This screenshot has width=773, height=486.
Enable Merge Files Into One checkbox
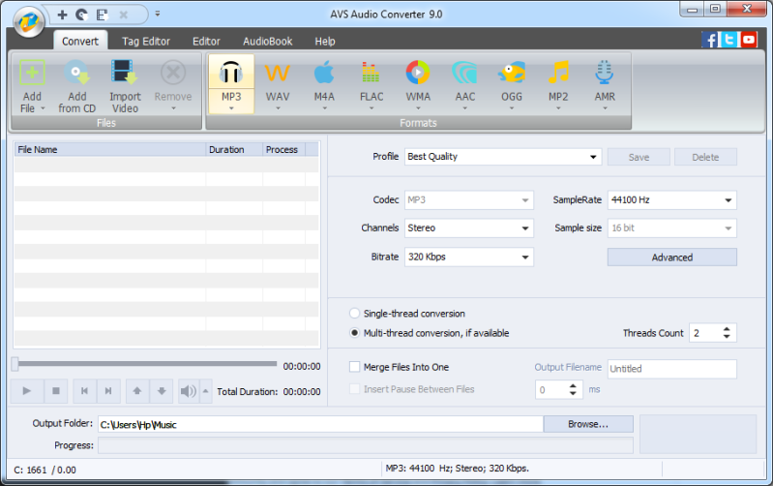(x=355, y=367)
